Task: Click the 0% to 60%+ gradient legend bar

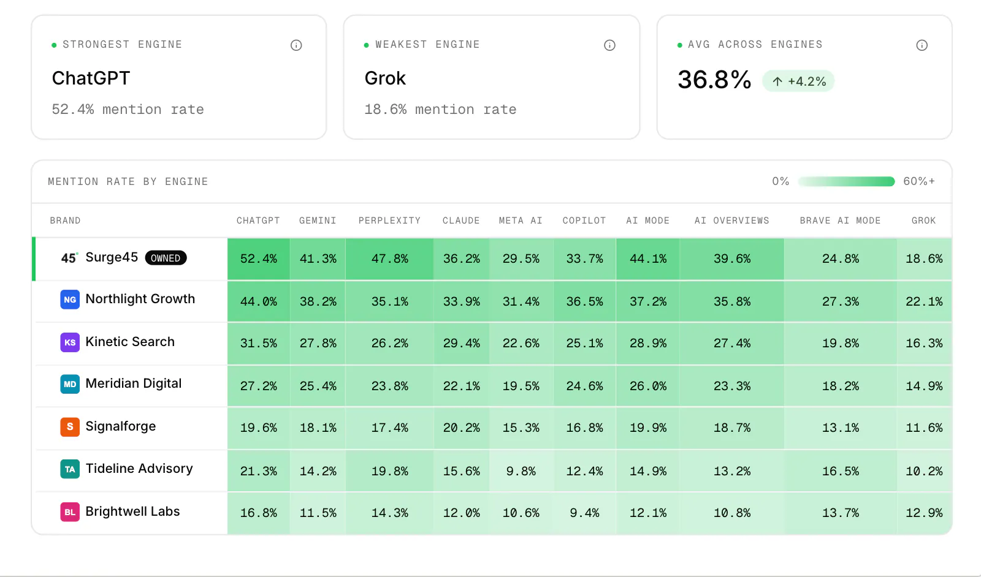Action: (846, 181)
